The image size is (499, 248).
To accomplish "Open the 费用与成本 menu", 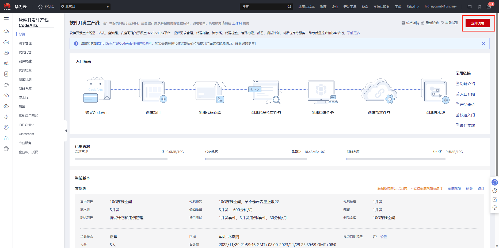I will 306,7.
